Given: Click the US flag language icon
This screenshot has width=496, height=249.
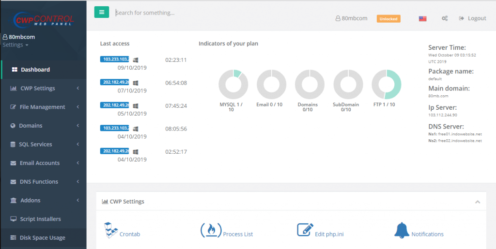Looking at the screenshot, I should click(x=422, y=18).
